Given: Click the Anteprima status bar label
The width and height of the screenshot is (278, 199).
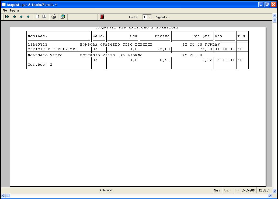Looking at the screenshot, I should pyautogui.click(x=106, y=190).
